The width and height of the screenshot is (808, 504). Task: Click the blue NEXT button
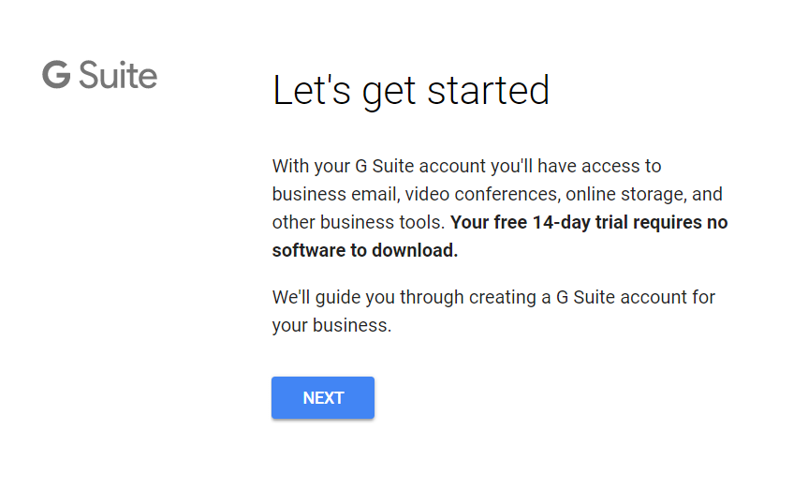click(x=323, y=397)
